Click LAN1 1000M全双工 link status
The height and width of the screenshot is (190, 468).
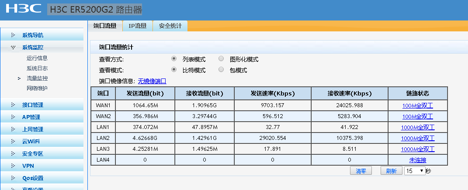(x=418, y=127)
